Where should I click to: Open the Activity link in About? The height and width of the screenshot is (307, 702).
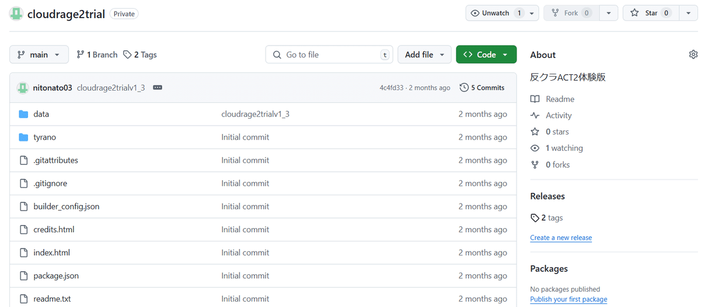pyautogui.click(x=558, y=115)
